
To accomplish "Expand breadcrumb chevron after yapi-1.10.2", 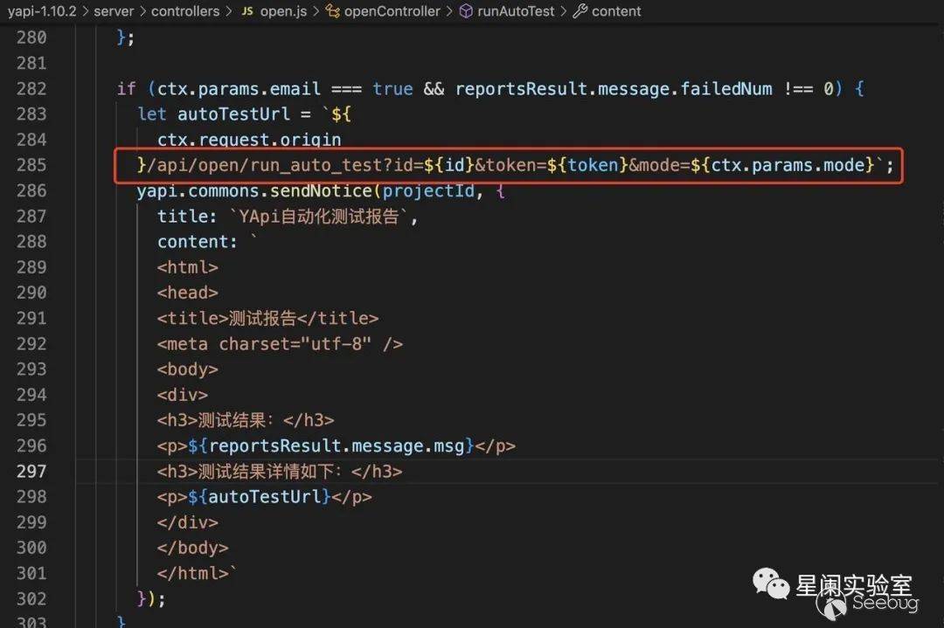I will click(86, 10).
